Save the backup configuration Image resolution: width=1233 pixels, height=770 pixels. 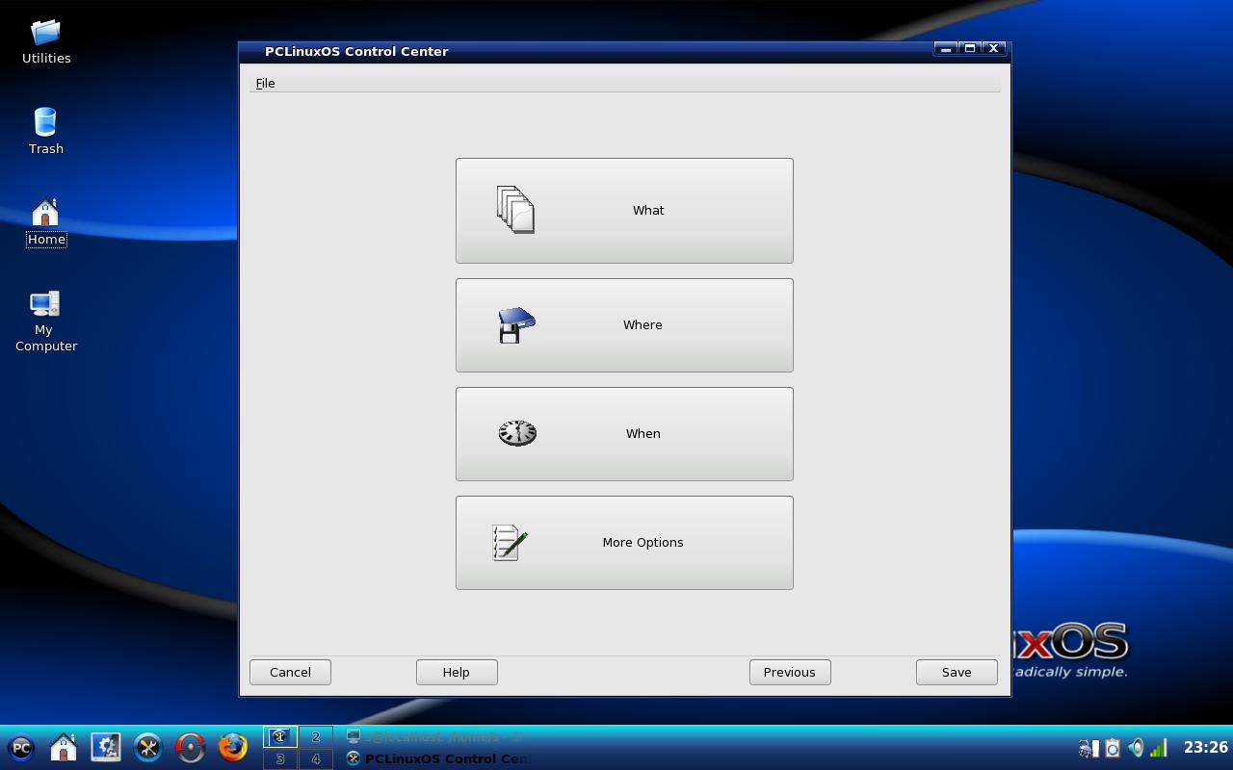957,672
